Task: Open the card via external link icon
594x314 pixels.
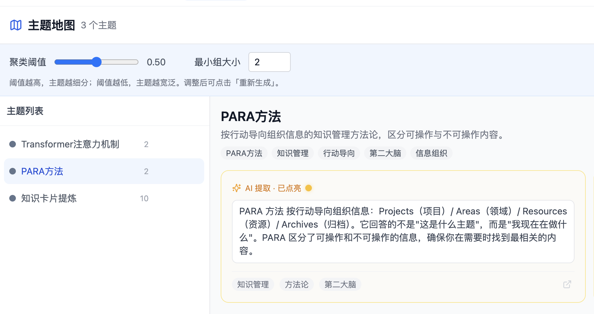Action: (567, 284)
